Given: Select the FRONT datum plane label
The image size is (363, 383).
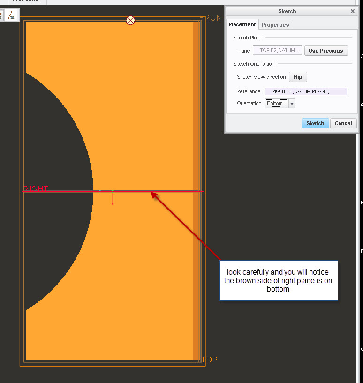Looking at the screenshot, I should pyautogui.click(x=212, y=18).
